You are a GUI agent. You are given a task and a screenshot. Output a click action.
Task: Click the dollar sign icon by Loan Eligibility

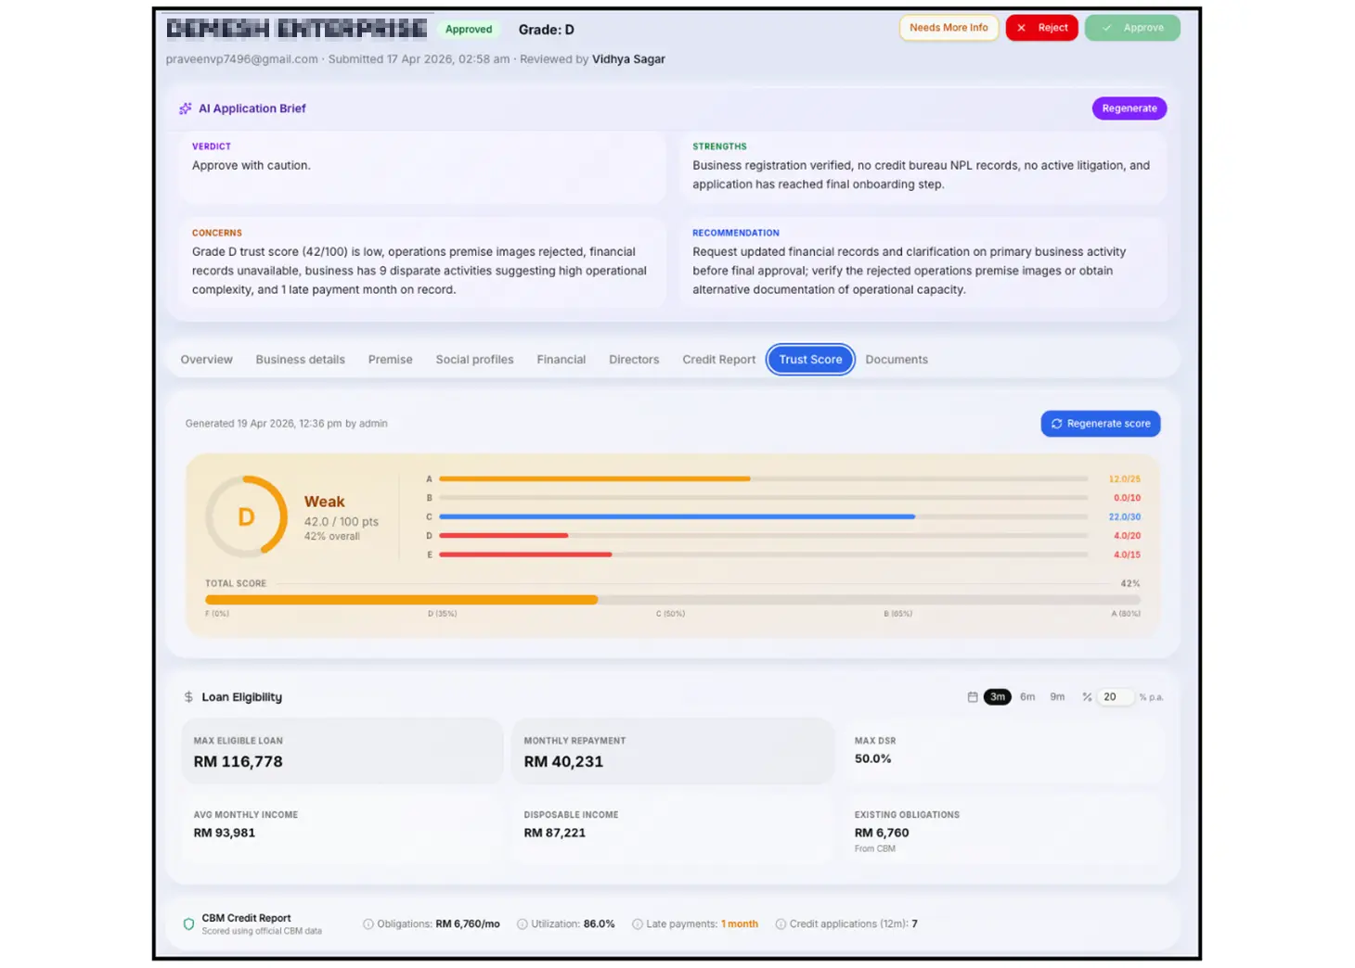pyautogui.click(x=188, y=697)
